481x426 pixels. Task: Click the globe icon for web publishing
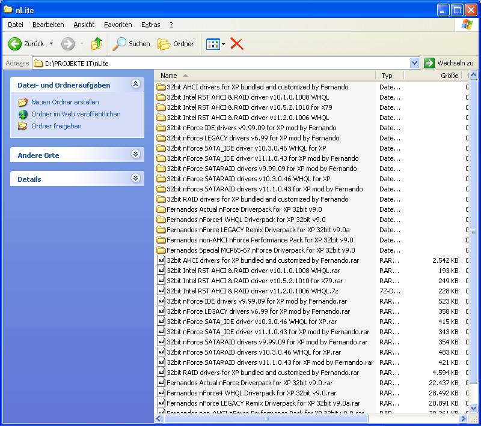23,114
